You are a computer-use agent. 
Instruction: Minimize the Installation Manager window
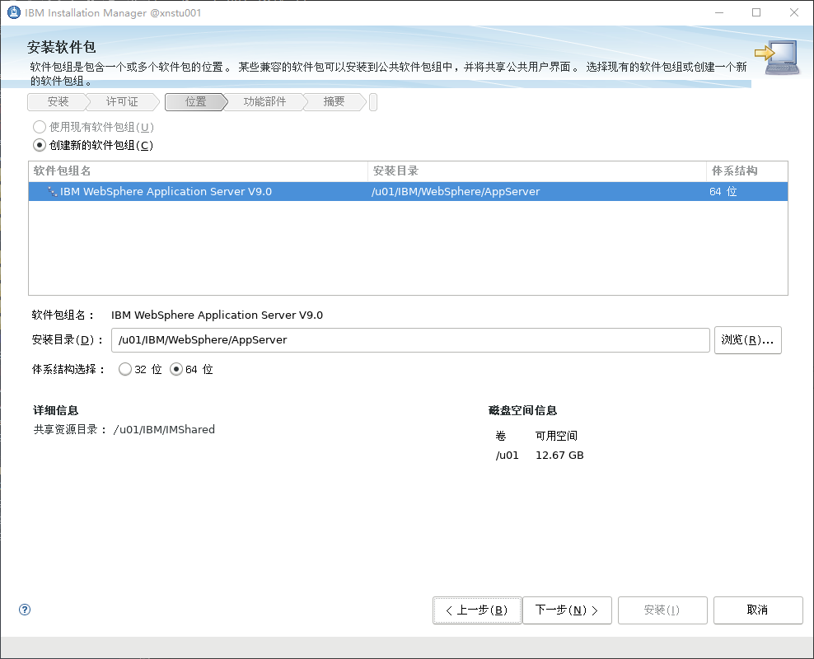pos(719,12)
